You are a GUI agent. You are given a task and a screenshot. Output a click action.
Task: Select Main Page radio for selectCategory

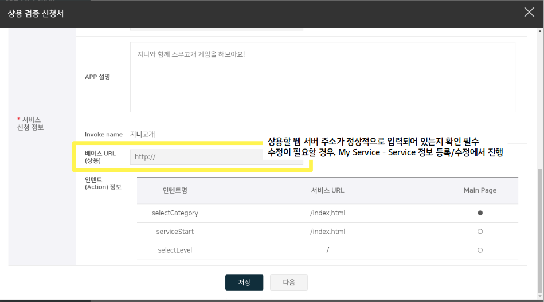(x=480, y=213)
